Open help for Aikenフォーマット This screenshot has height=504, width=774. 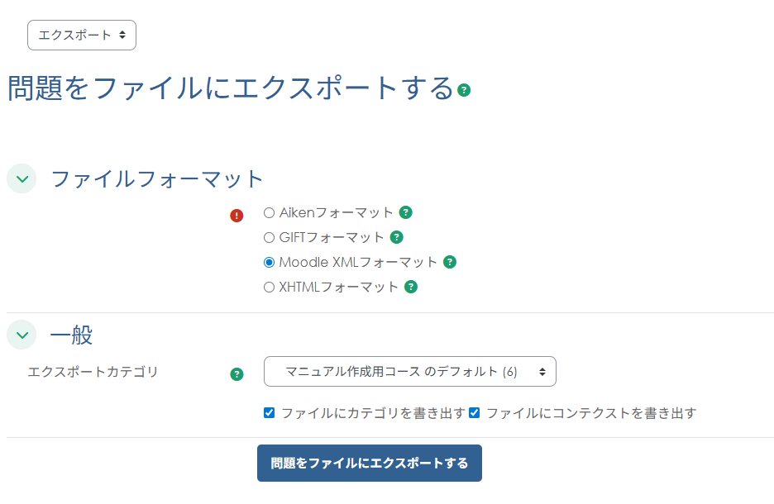coord(405,212)
